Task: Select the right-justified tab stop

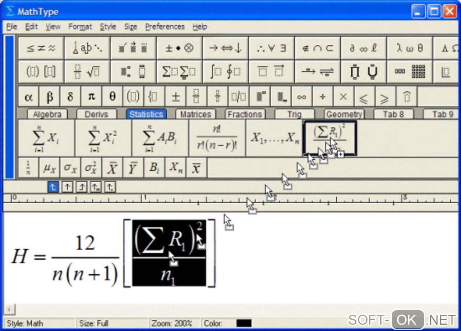Action: click(x=82, y=187)
